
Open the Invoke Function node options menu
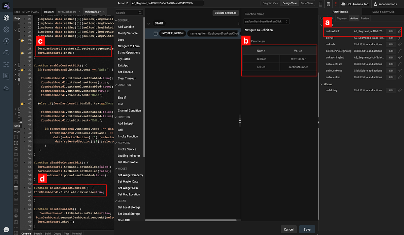pyautogui.click(x=239, y=34)
